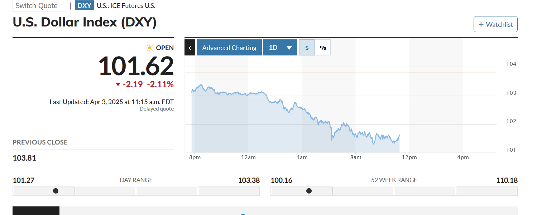Viewport: 556px width, 215px height.
Task: Collapse the chart with the left-arrow button
Action: [190, 48]
